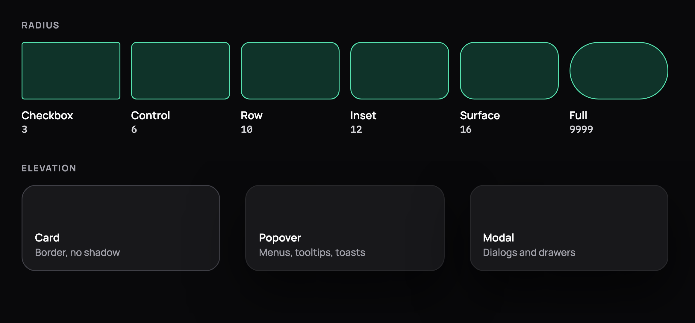The width and height of the screenshot is (695, 323).
Task: Click 'Dialogs and drawers' description
Action: tap(529, 253)
